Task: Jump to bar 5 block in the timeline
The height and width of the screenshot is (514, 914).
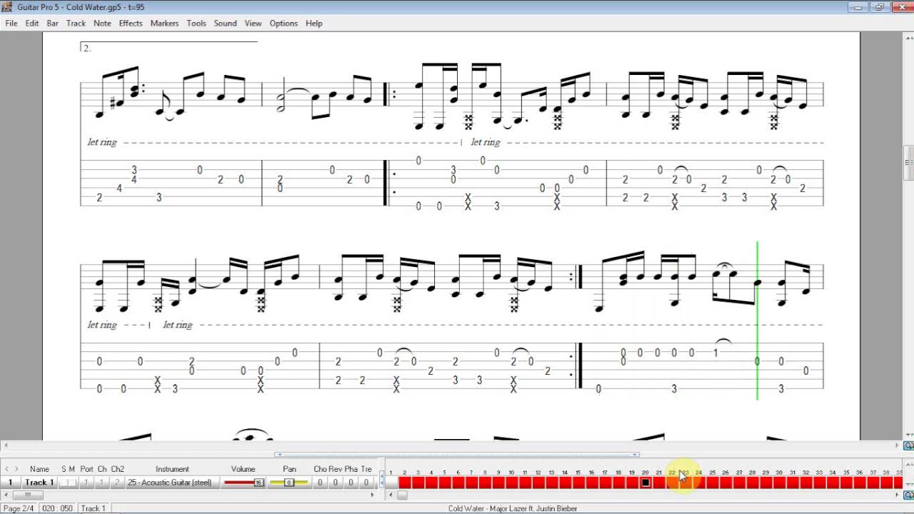Action: tap(444, 483)
